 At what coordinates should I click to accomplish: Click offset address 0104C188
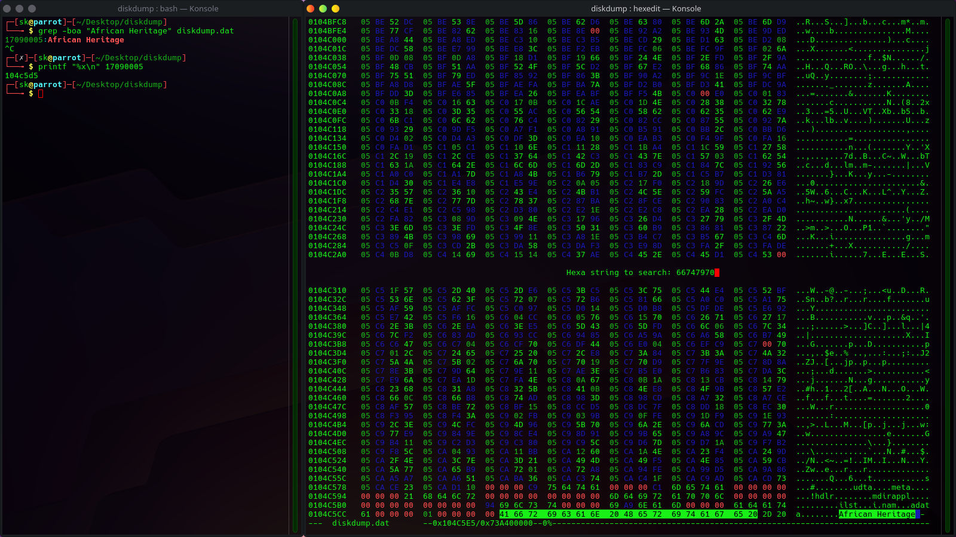coord(327,165)
